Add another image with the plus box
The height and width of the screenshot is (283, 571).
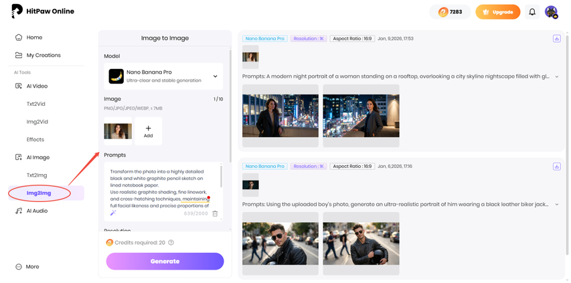148,131
